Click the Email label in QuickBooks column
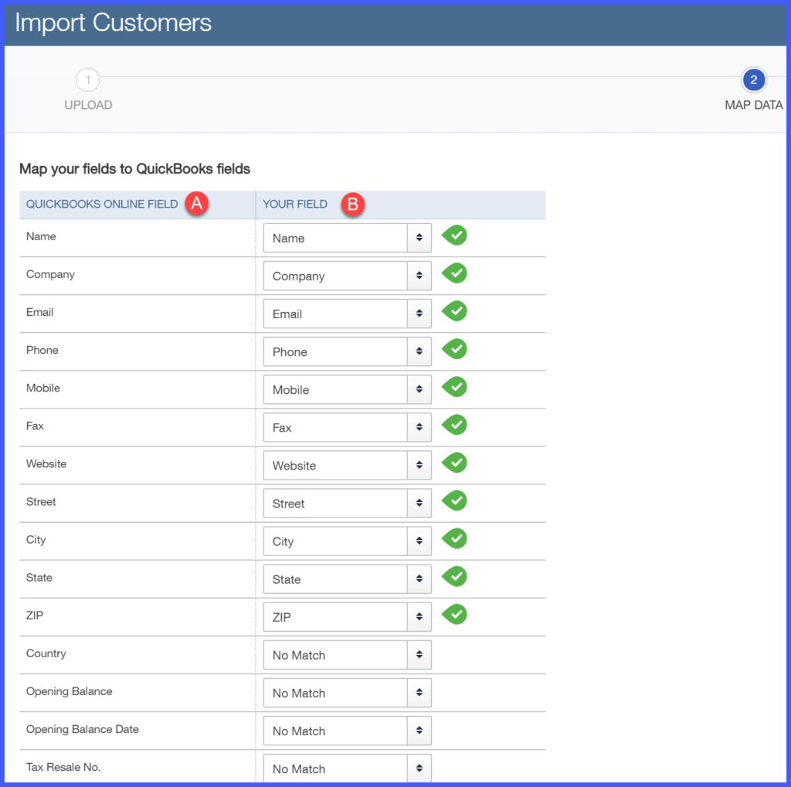This screenshot has height=787, width=791. coord(40,312)
